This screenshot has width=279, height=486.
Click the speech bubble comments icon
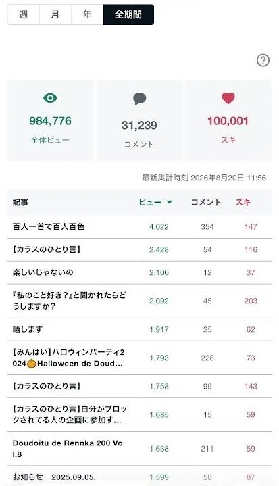click(x=139, y=99)
